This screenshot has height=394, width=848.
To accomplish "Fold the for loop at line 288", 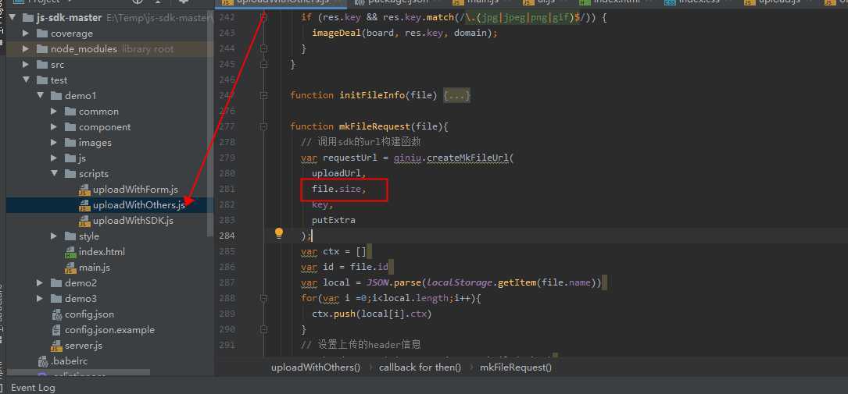I will (x=263, y=298).
